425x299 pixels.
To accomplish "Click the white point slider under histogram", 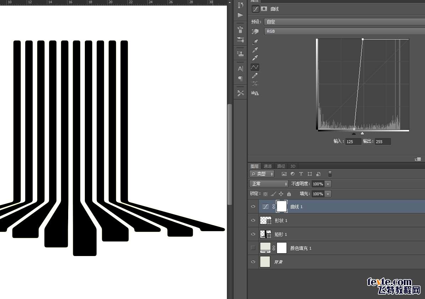I will click(362, 134).
